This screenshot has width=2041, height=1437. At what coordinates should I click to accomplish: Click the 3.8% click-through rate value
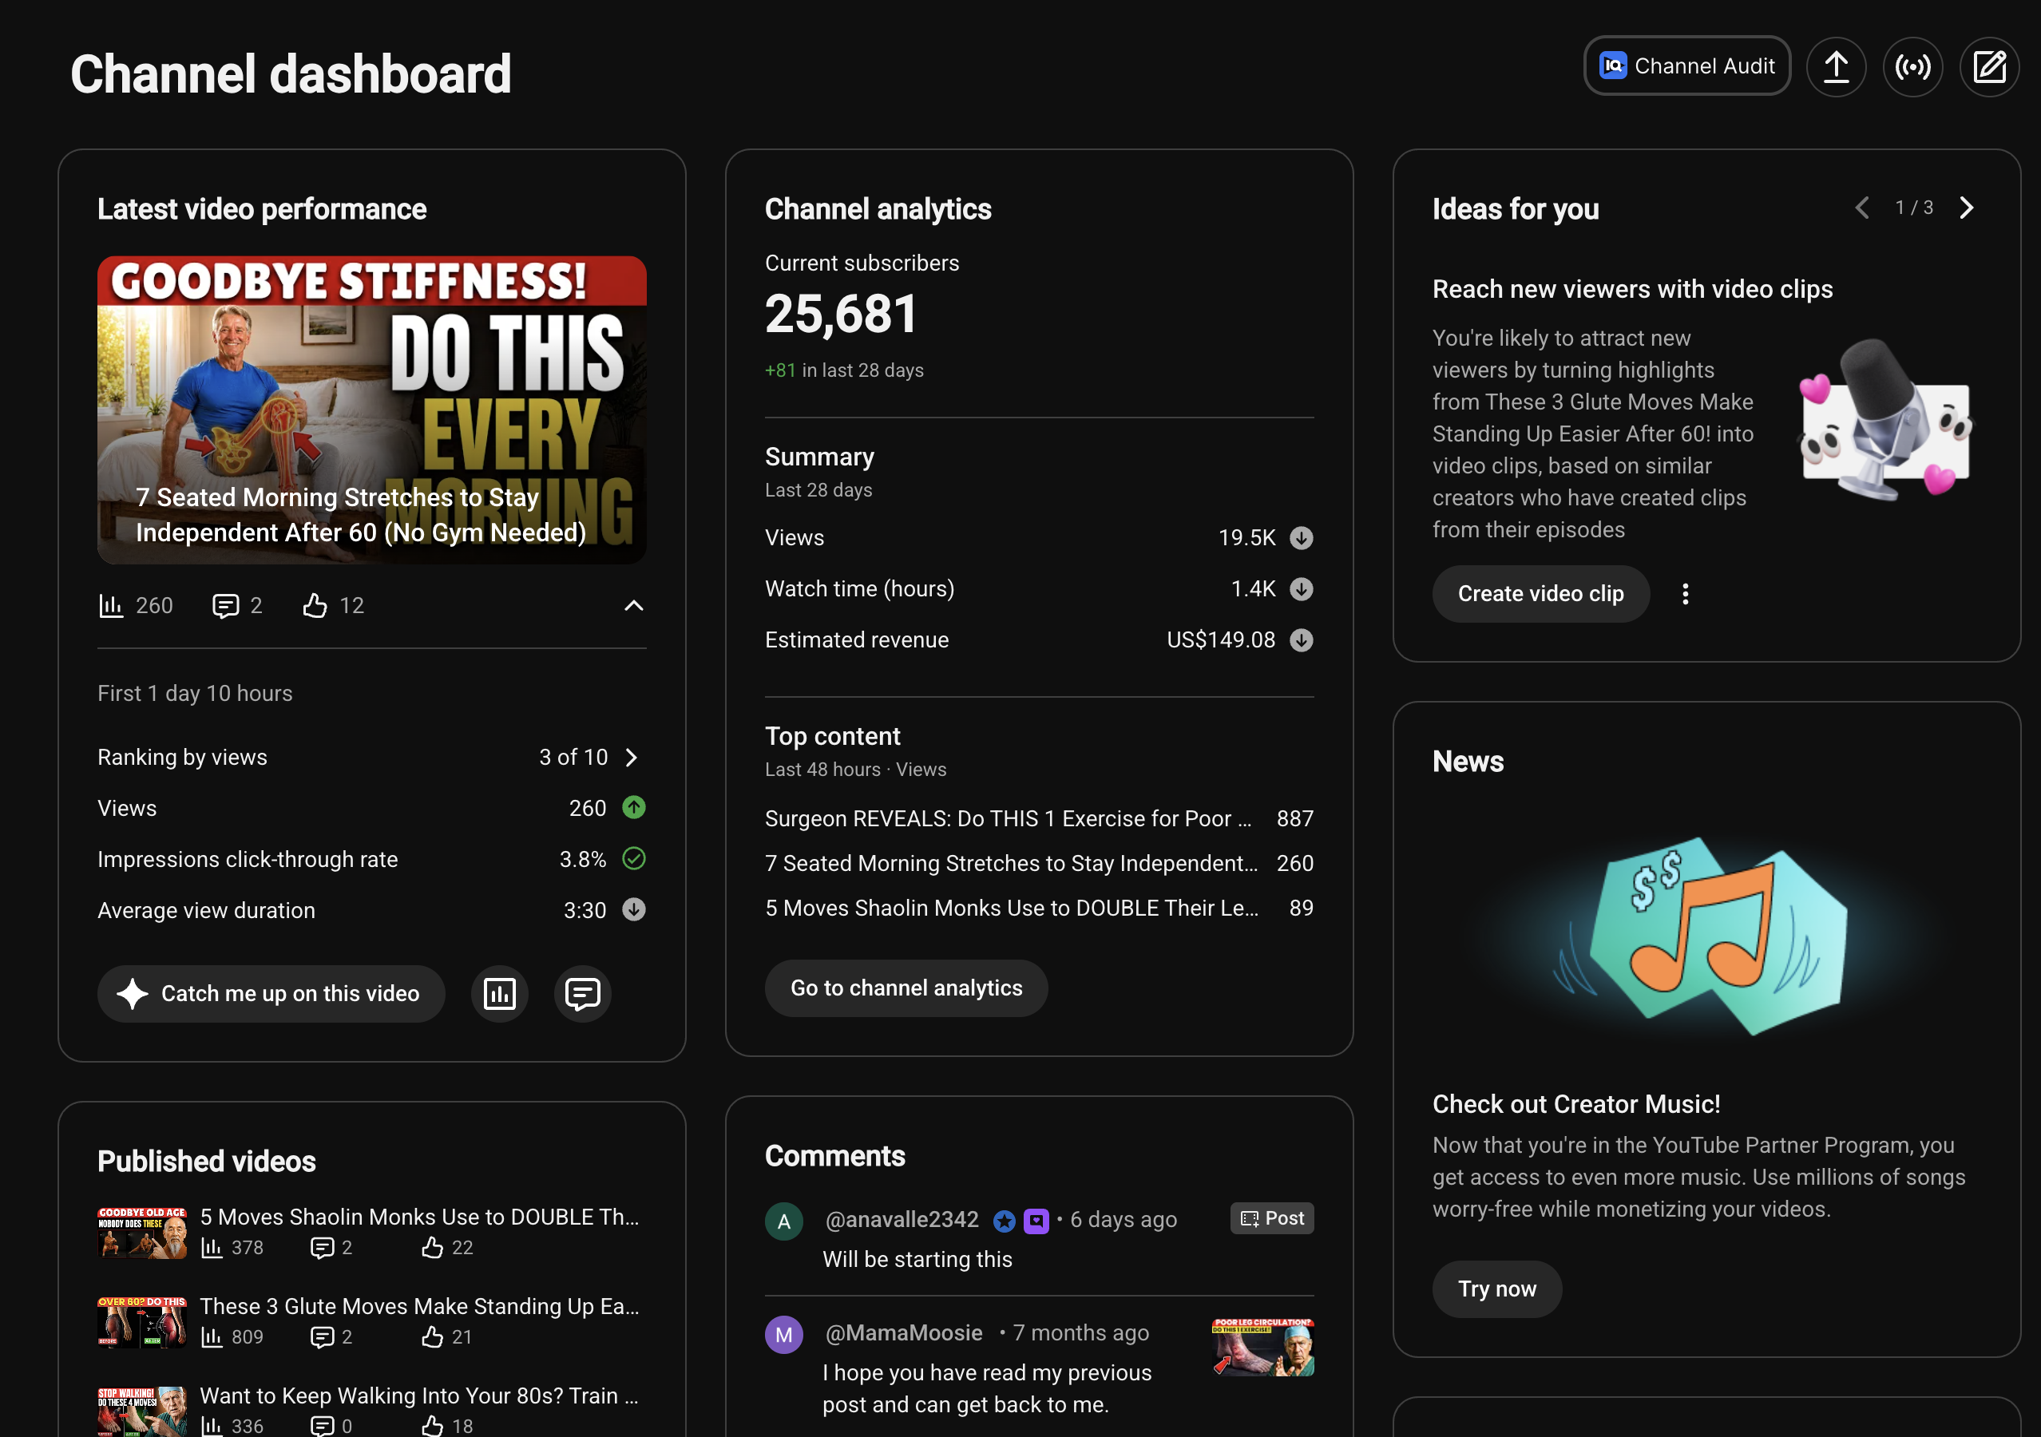click(x=582, y=859)
